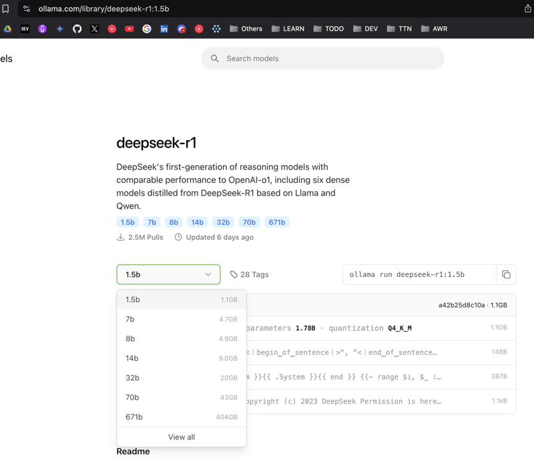Open the TTN bookmark folder
This screenshot has width=534, height=475.
[x=399, y=29]
